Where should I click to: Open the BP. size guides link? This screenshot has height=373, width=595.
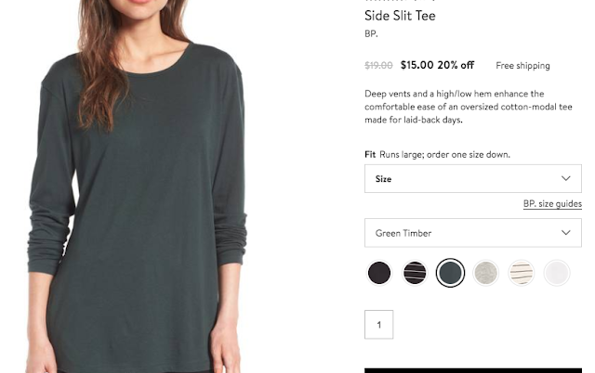[552, 204]
